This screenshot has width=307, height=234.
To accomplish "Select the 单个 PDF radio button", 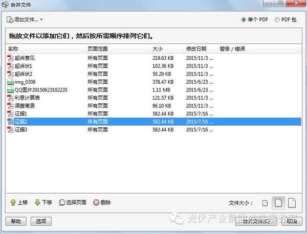I will [x=244, y=20].
